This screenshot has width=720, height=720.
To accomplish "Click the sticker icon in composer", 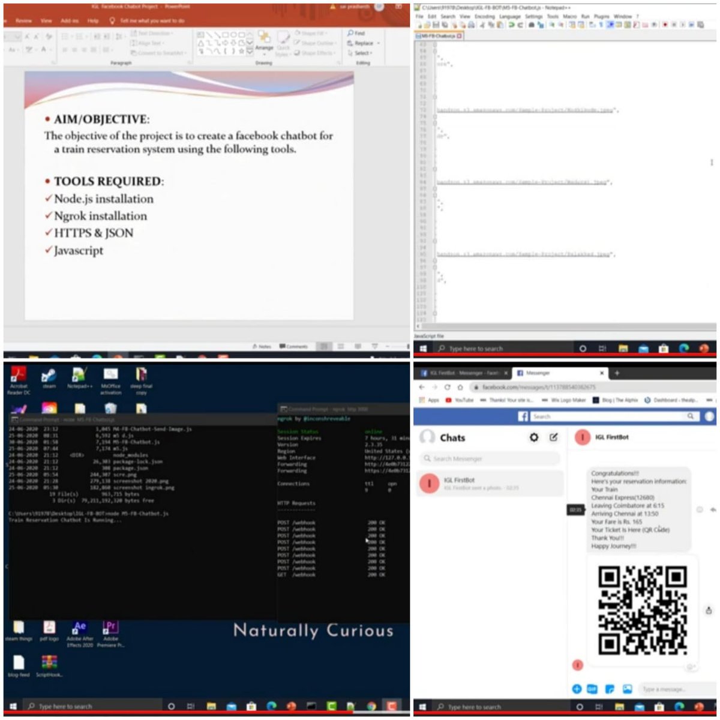I will coord(610,689).
